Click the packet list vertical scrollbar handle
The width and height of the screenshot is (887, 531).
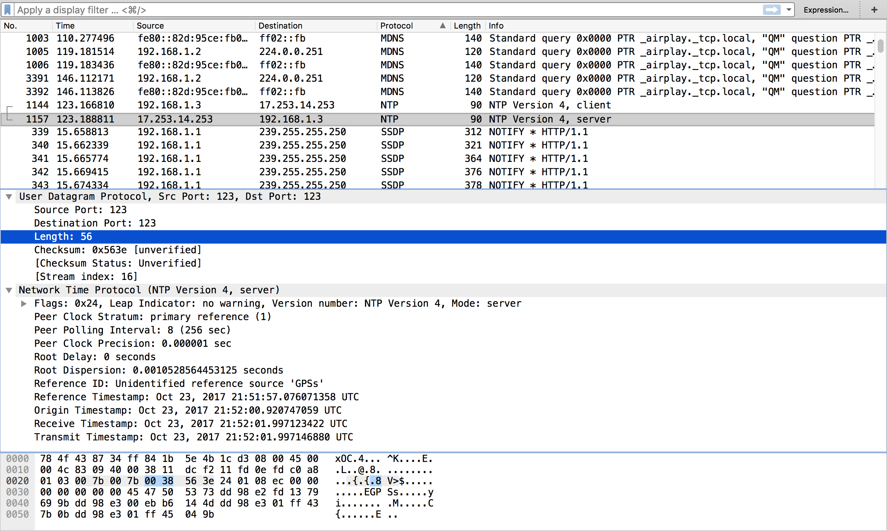coord(880,46)
